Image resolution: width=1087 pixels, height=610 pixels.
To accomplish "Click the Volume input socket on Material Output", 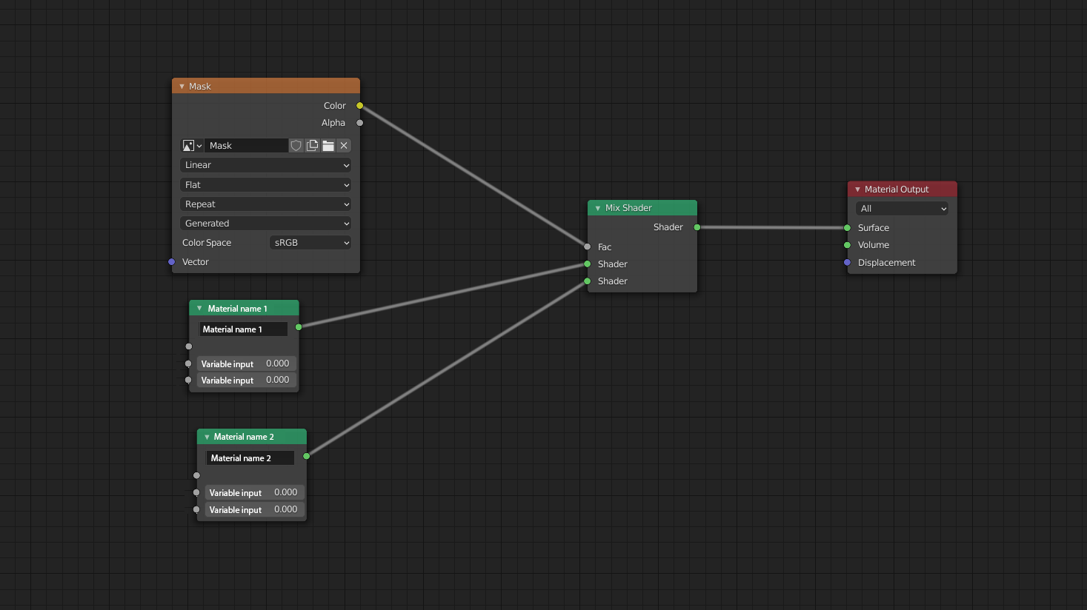I will click(848, 245).
